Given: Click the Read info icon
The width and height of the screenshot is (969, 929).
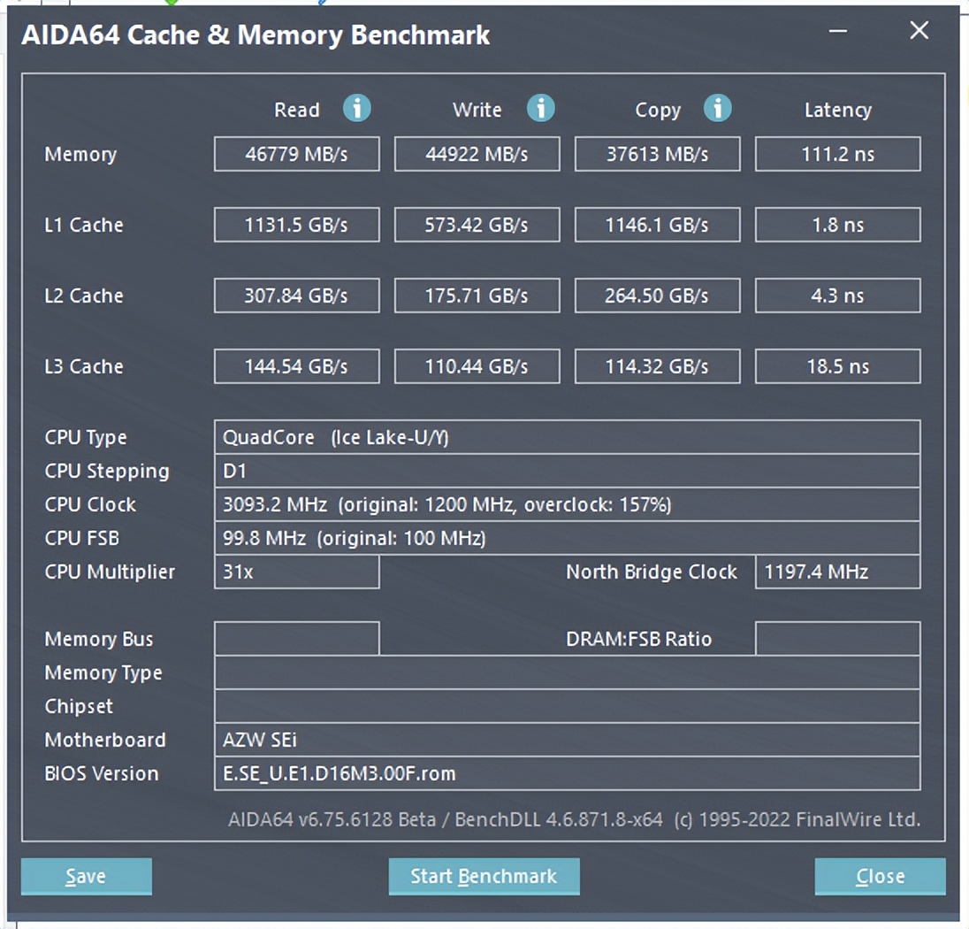Looking at the screenshot, I should (357, 109).
